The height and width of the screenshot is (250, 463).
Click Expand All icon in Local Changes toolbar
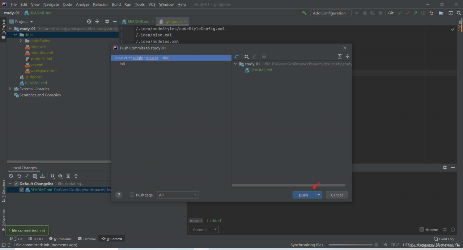click(x=68, y=176)
